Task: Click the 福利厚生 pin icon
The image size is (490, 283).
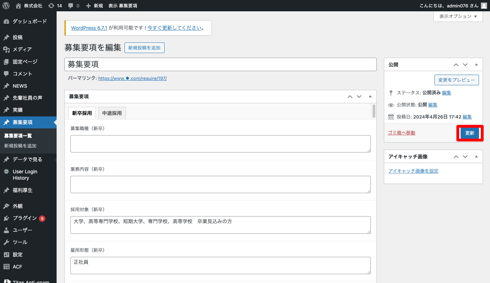Action: 6,190
